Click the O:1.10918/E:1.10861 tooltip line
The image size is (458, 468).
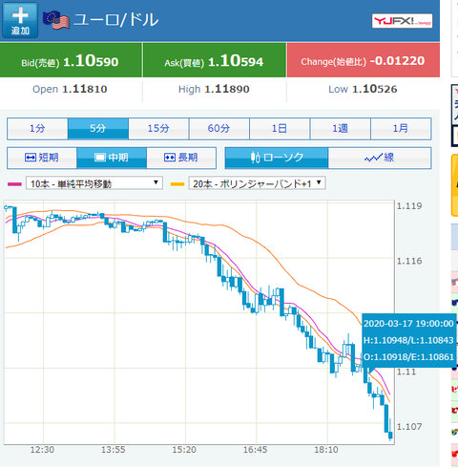(408, 357)
